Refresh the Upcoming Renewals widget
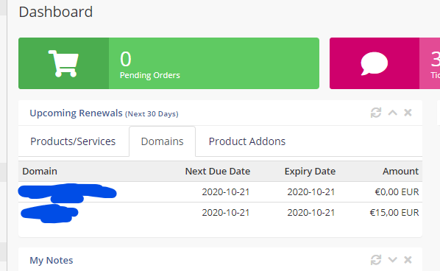440x271 pixels. 376,113
